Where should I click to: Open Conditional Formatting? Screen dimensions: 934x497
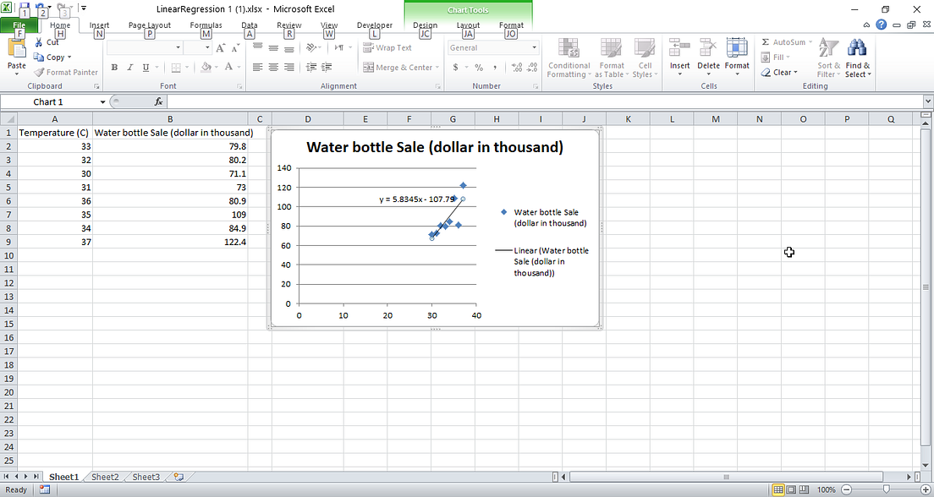point(568,59)
